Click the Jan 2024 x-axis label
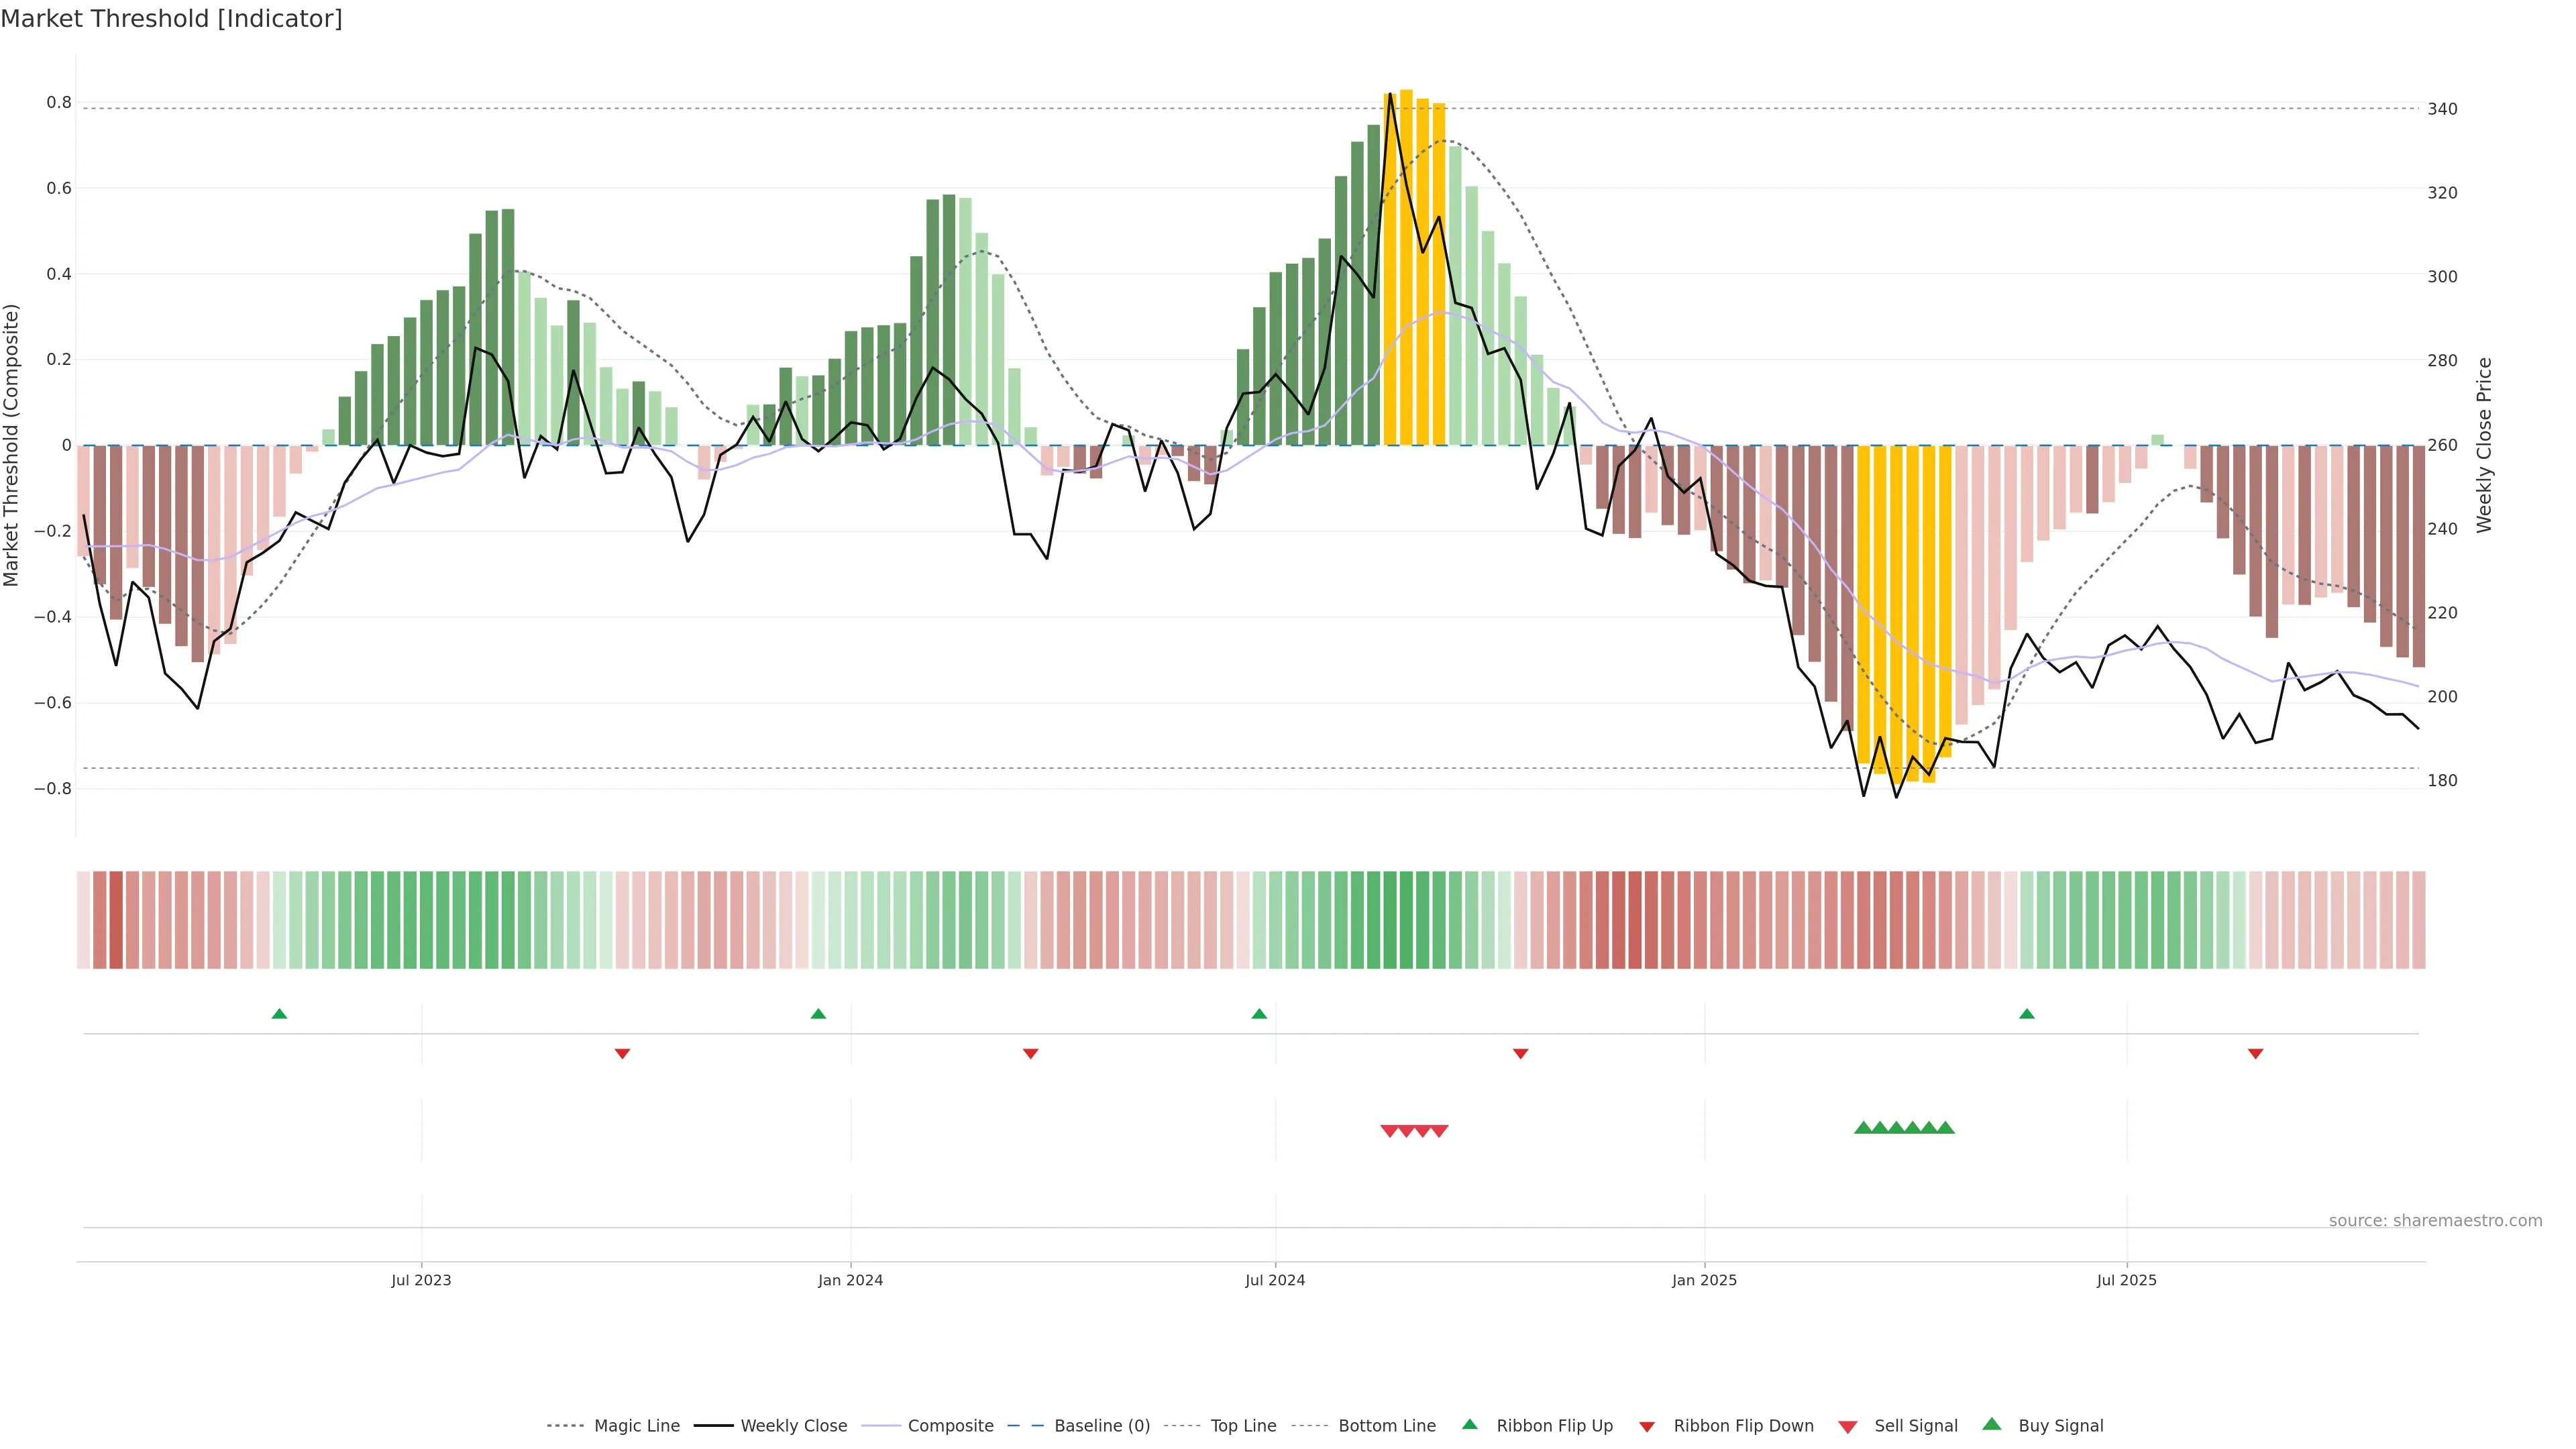Viewport: 2576px width, 1449px height. [850, 1280]
